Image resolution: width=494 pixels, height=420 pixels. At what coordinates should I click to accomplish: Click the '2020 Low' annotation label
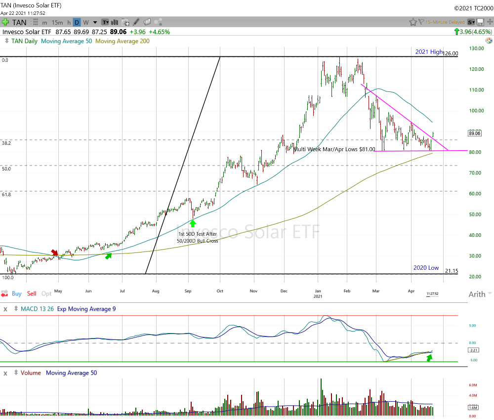(426, 267)
